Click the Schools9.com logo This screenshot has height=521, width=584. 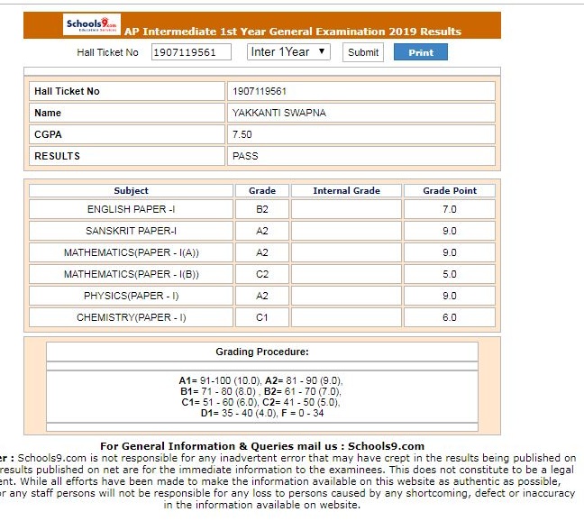(92, 24)
